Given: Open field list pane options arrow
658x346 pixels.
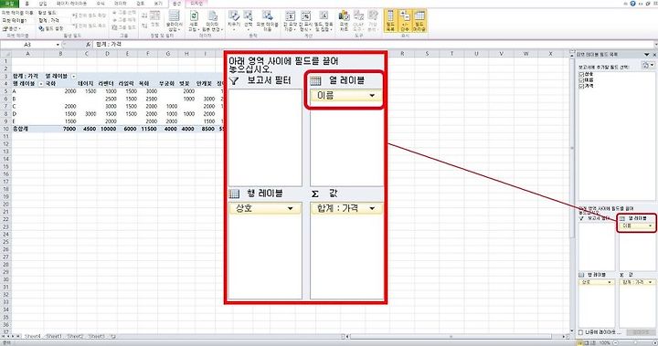Looking at the screenshot, I should [647, 55].
